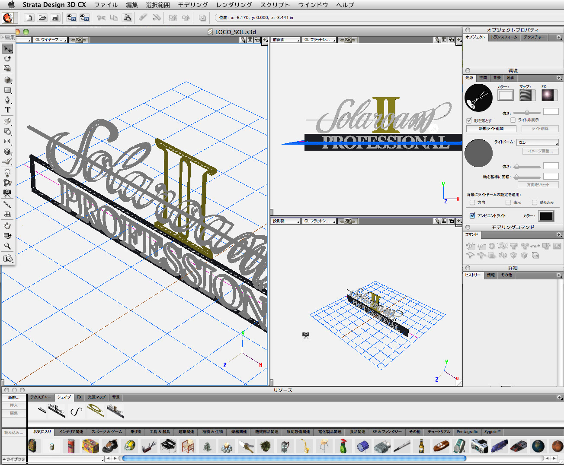Select the 3D cube primitive tool
Image resolution: width=564 pixels, height=465 pixels.
pos(7,80)
